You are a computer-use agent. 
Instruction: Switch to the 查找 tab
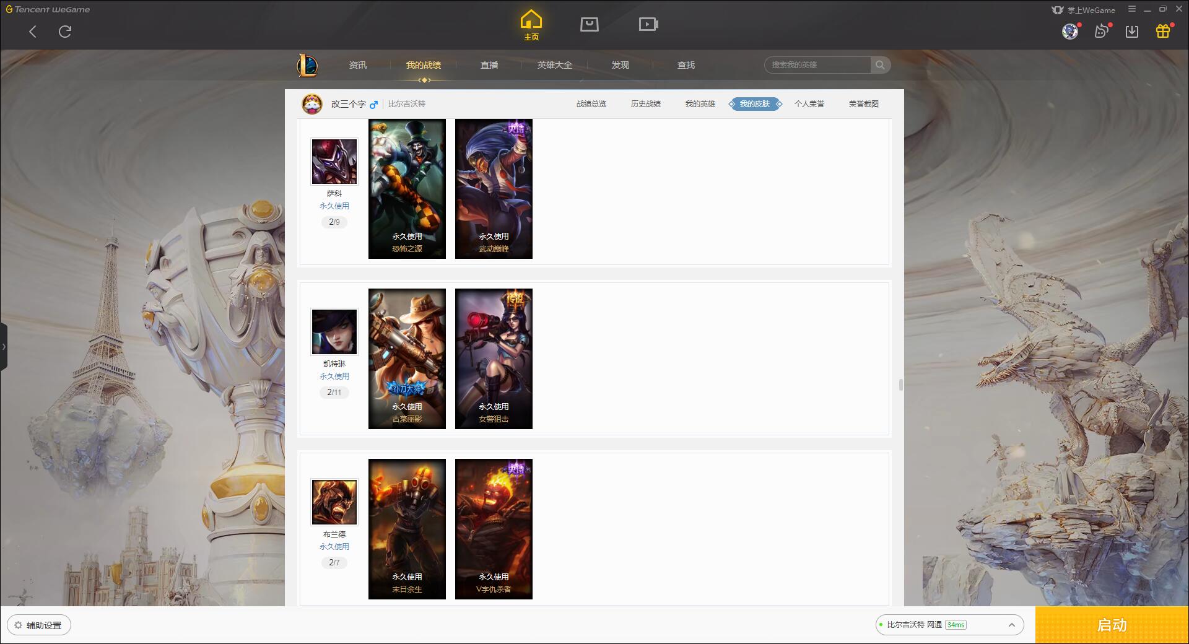click(686, 65)
